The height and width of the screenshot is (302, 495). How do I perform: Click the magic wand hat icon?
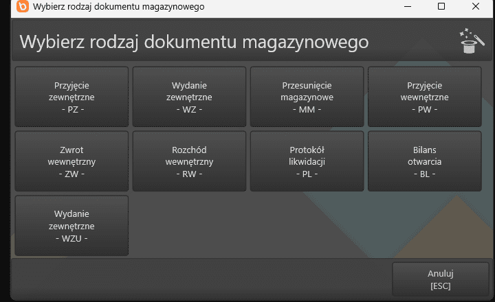(470, 42)
